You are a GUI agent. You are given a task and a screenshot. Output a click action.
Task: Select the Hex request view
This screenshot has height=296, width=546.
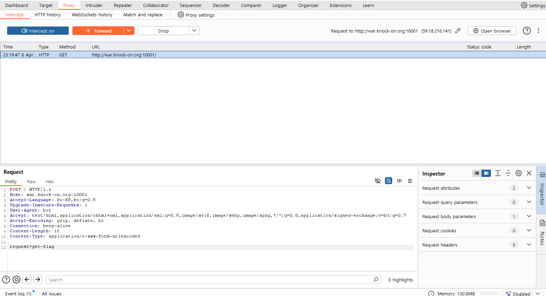[x=50, y=181]
